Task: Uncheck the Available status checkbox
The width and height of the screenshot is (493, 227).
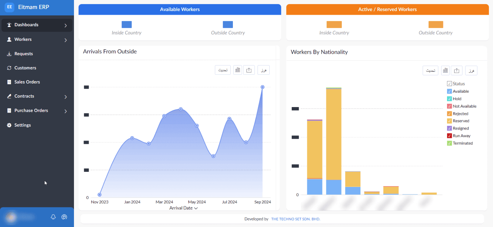Action: point(449,91)
